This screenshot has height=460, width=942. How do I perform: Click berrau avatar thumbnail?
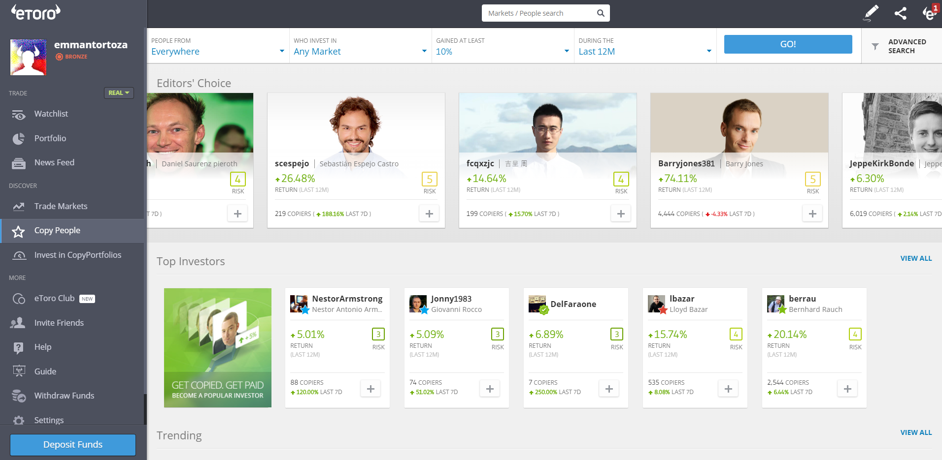[775, 304]
